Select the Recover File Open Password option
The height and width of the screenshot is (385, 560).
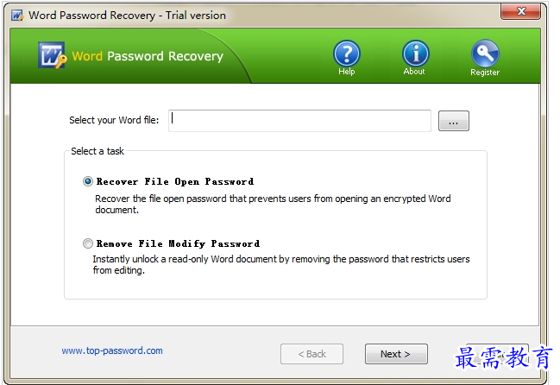click(x=88, y=181)
